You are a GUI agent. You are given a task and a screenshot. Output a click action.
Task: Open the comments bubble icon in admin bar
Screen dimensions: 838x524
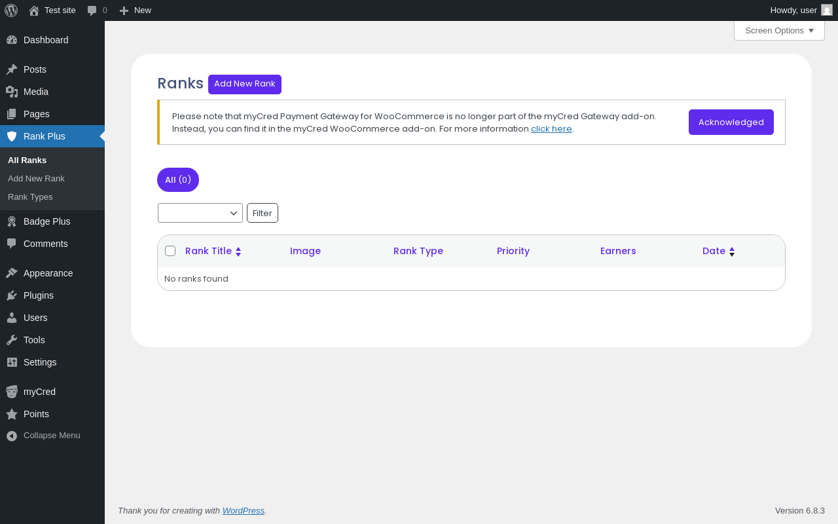coord(92,10)
